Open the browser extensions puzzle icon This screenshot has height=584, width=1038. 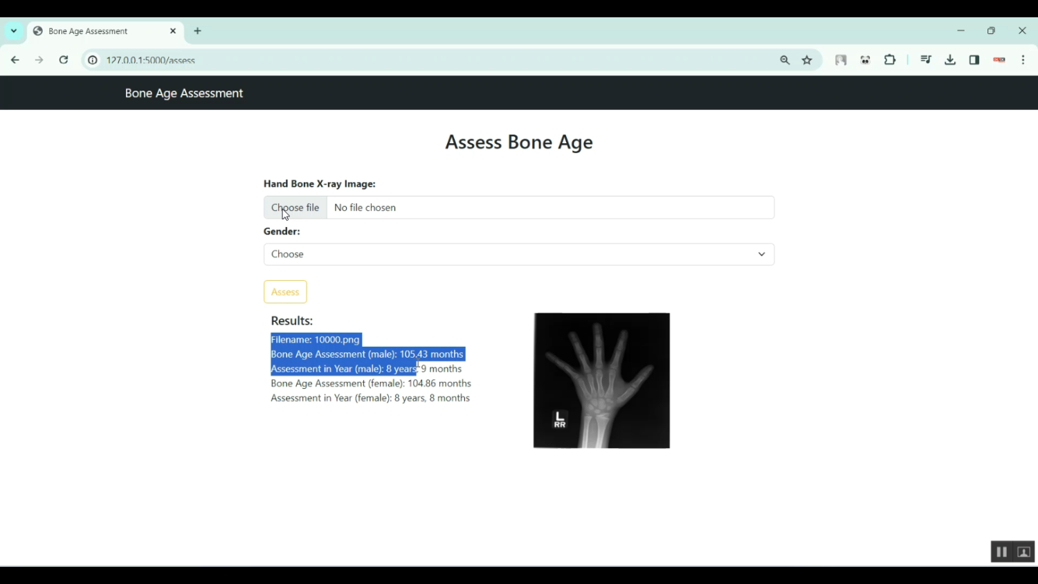(x=890, y=60)
